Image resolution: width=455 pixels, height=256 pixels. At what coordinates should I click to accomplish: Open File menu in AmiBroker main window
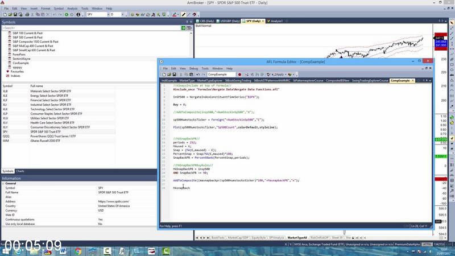6,9
